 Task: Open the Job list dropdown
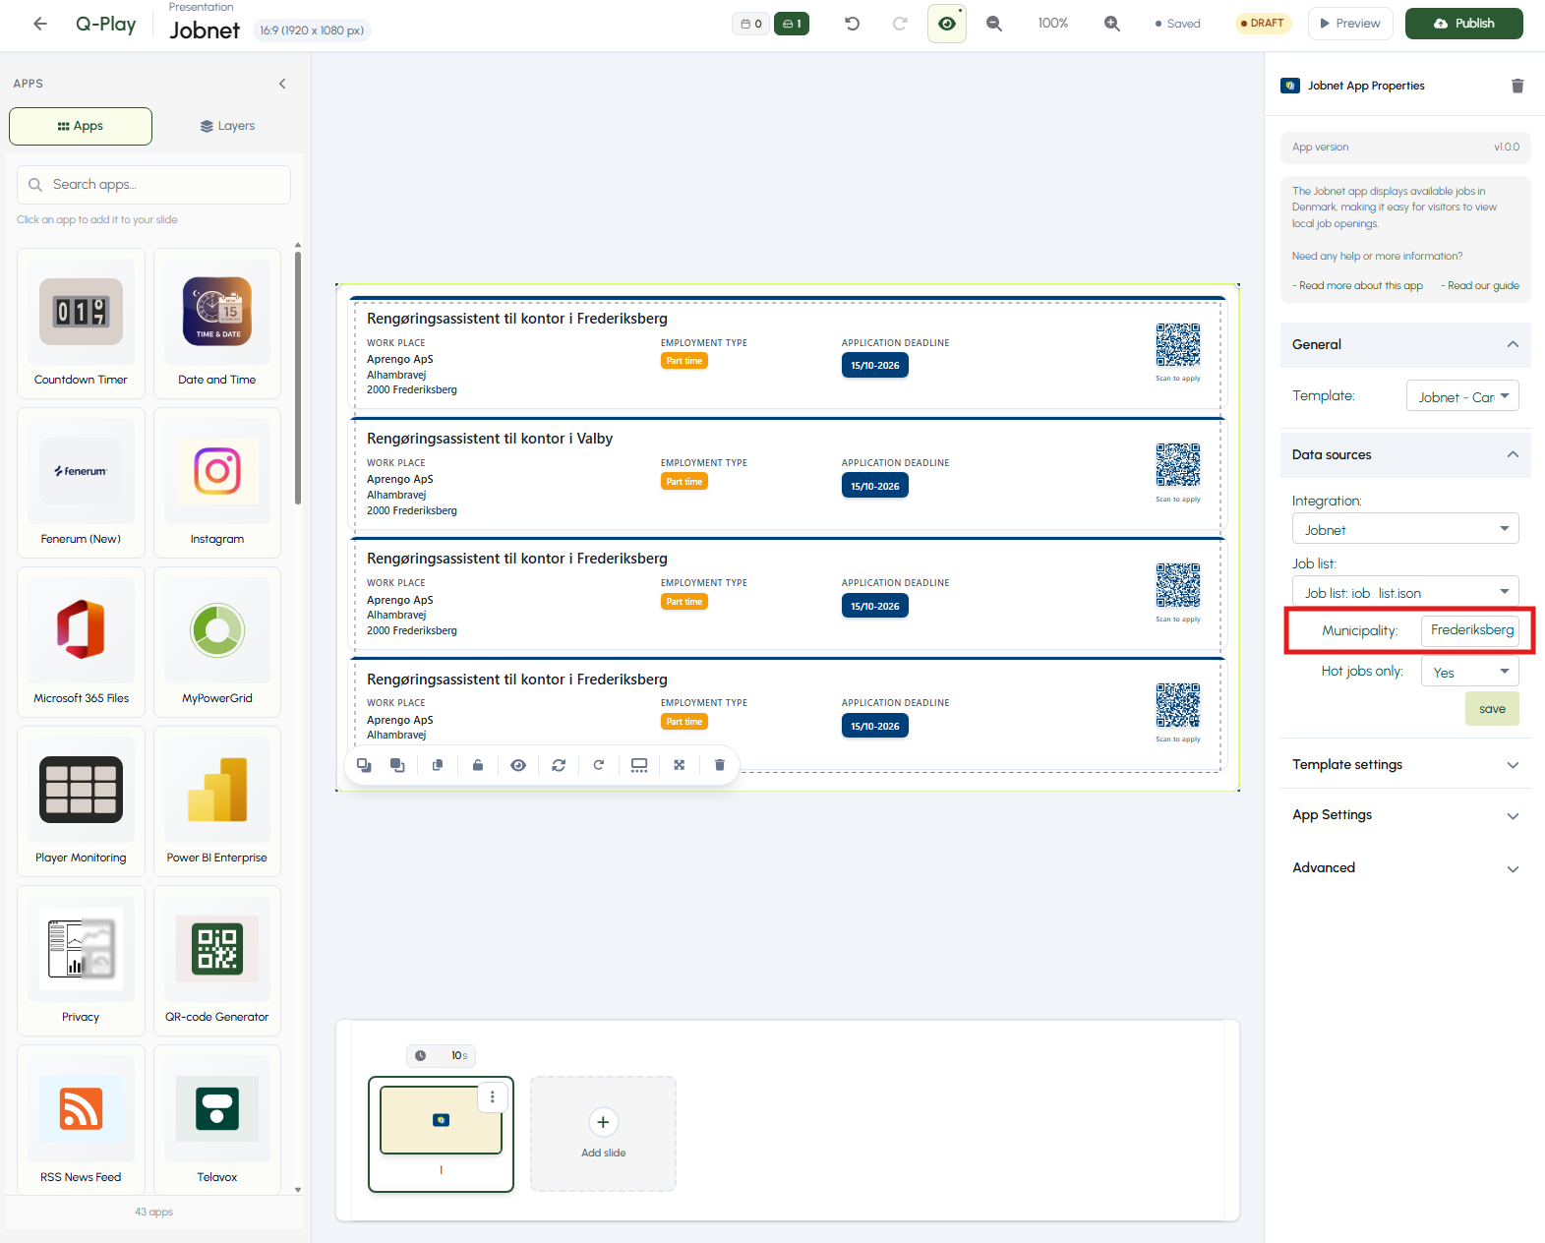click(1405, 592)
